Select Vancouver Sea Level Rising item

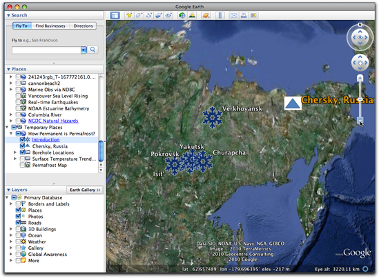click(58, 96)
